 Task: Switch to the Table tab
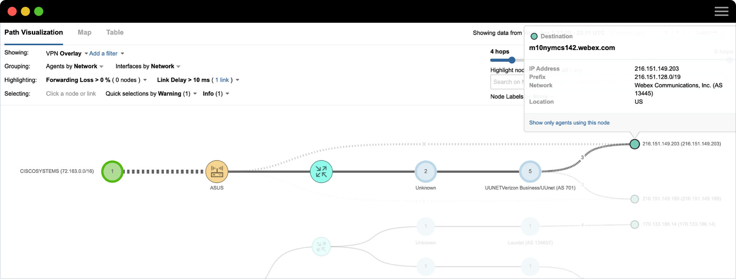click(x=115, y=33)
